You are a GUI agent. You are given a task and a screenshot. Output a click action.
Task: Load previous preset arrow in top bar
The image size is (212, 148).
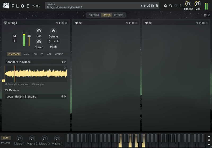click(142, 6)
